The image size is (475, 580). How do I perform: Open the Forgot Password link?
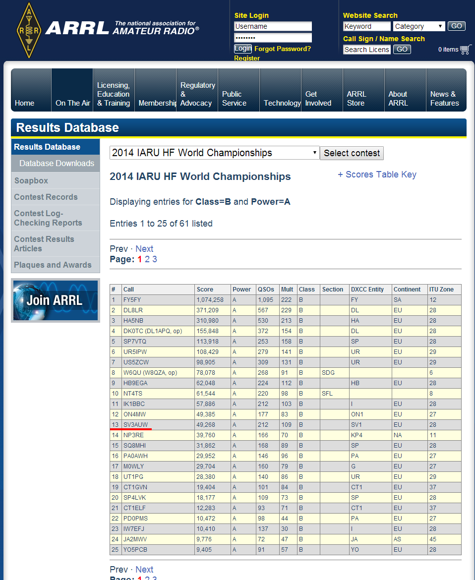pyautogui.click(x=283, y=49)
